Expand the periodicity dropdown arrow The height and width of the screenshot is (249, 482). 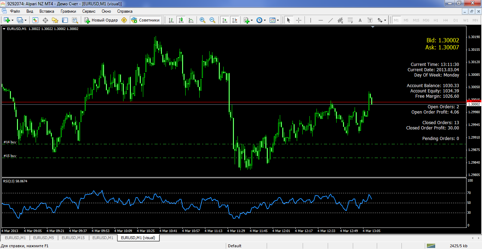click(265, 20)
